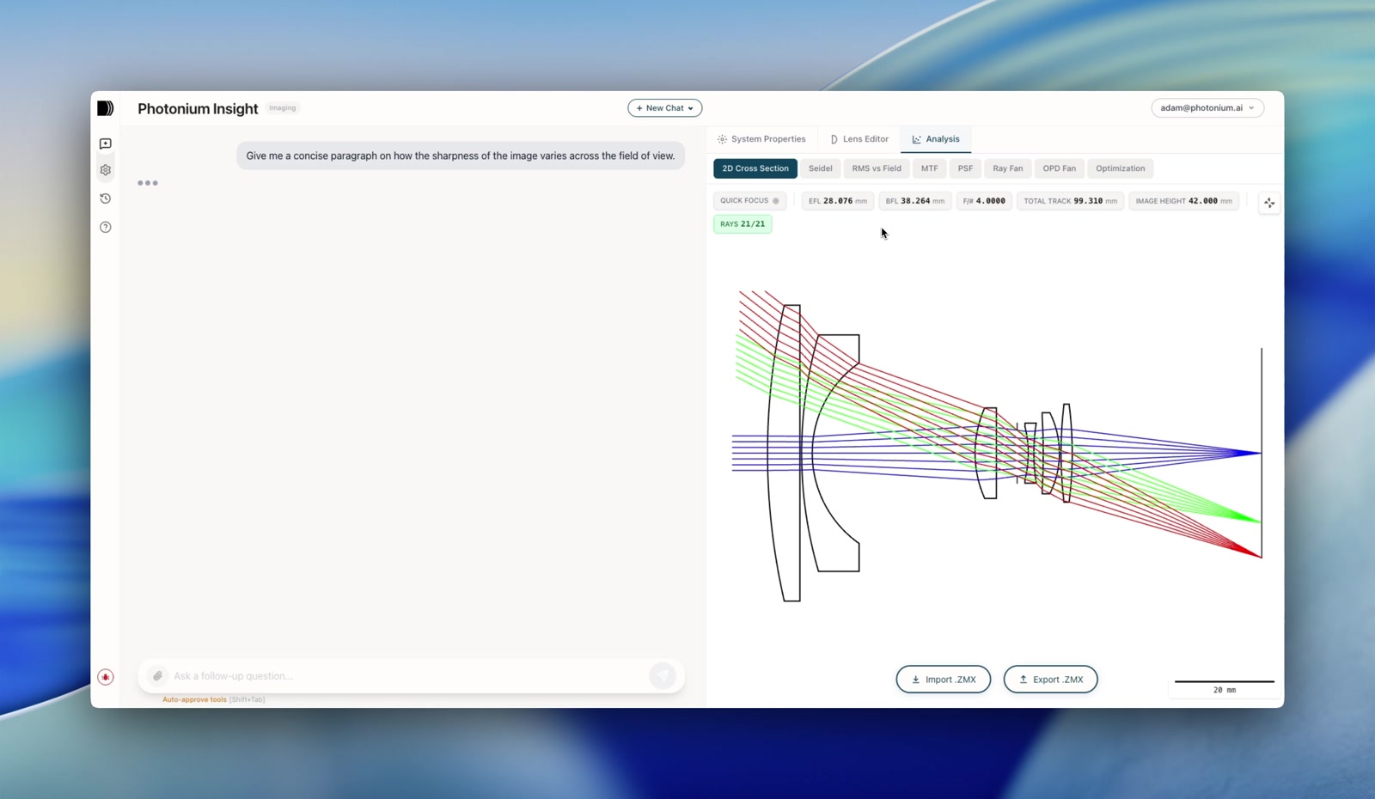Toggle the Rays 21/21 badge
Image resolution: width=1375 pixels, height=799 pixels.
coord(742,224)
